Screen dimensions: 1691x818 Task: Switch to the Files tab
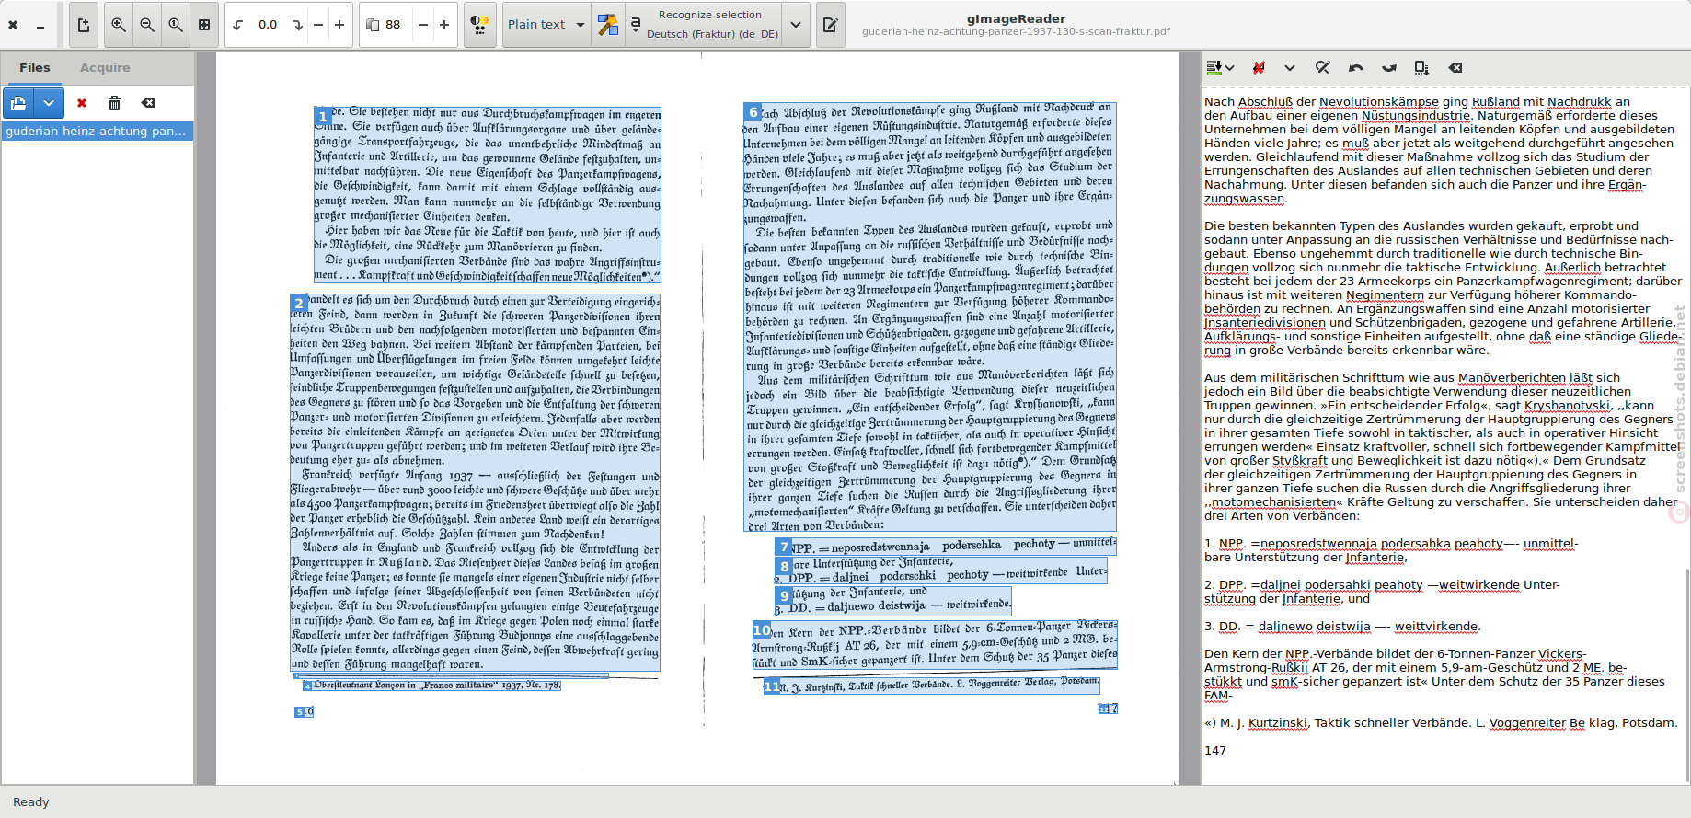35,68
